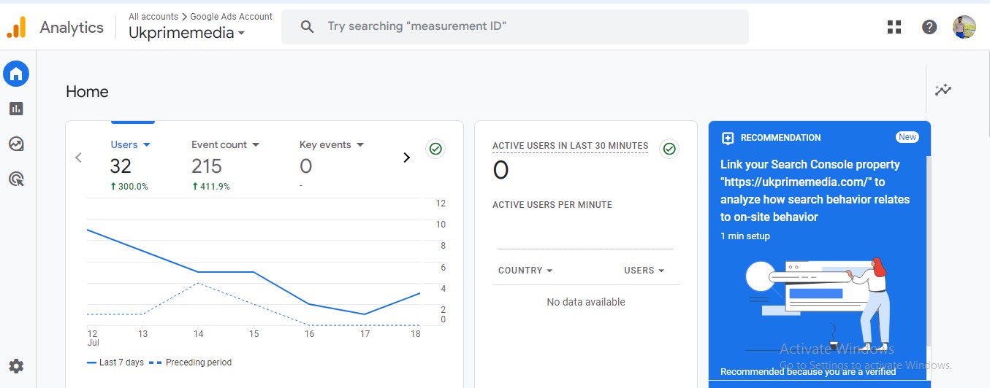Open the Home icon in sidebar

tap(16, 73)
